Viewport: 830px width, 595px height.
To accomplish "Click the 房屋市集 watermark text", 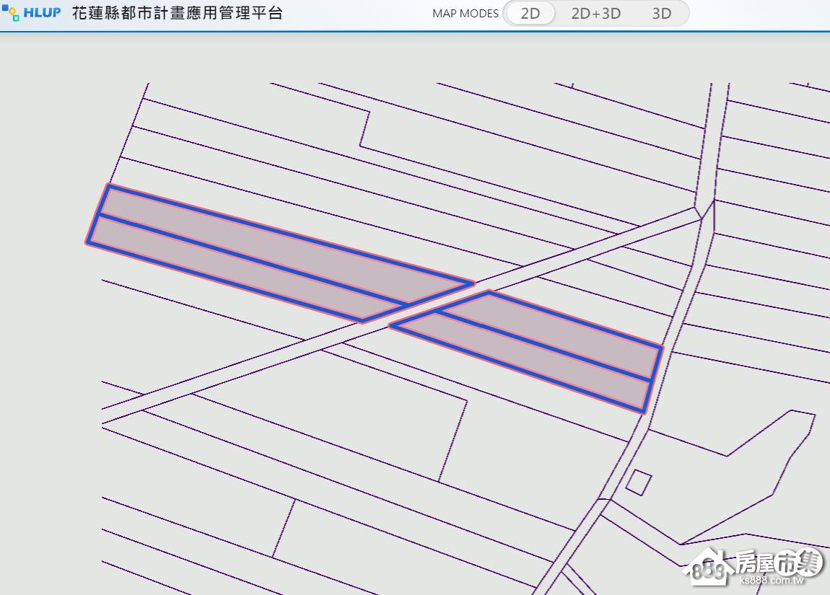I will click(x=778, y=561).
